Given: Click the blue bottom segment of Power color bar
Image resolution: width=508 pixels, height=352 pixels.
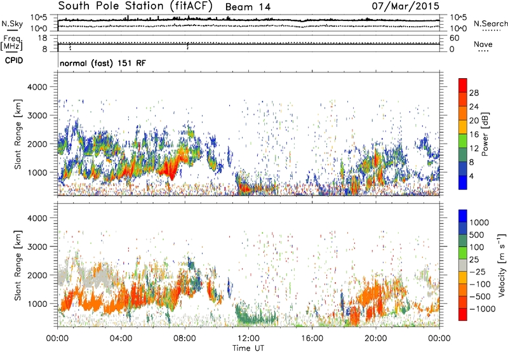Looking at the screenshot, I should click(x=463, y=182).
